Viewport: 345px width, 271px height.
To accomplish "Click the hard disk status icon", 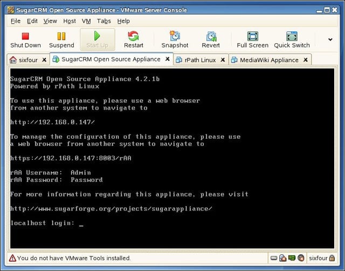I will pyautogui.click(x=274, y=258).
